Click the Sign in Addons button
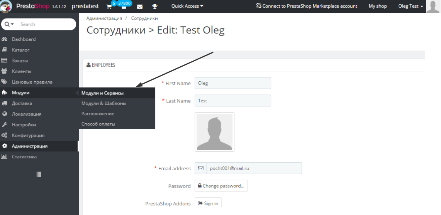441x215 pixels. click(x=208, y=203)
